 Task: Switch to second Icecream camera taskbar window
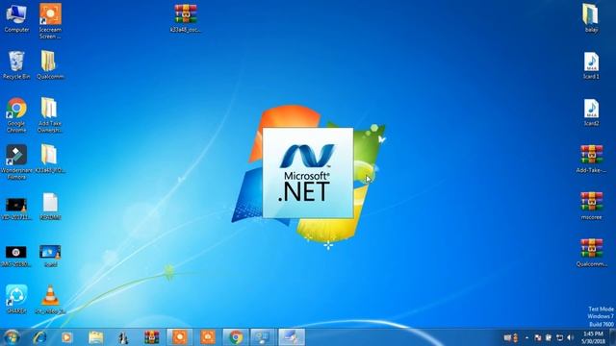[208, 337]
